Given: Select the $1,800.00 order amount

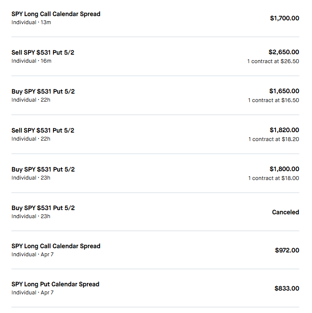Looking at the screenshot, I should (x=284, y=169).
